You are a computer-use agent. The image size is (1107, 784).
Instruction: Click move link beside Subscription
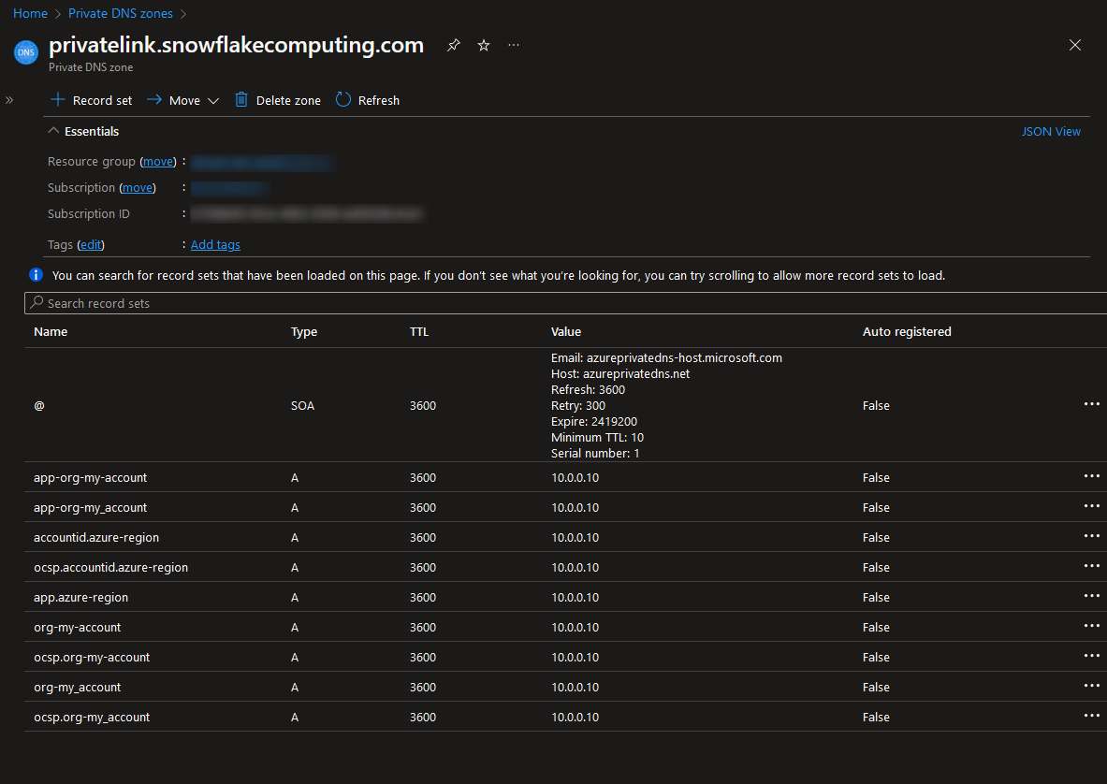pos(138,188)
